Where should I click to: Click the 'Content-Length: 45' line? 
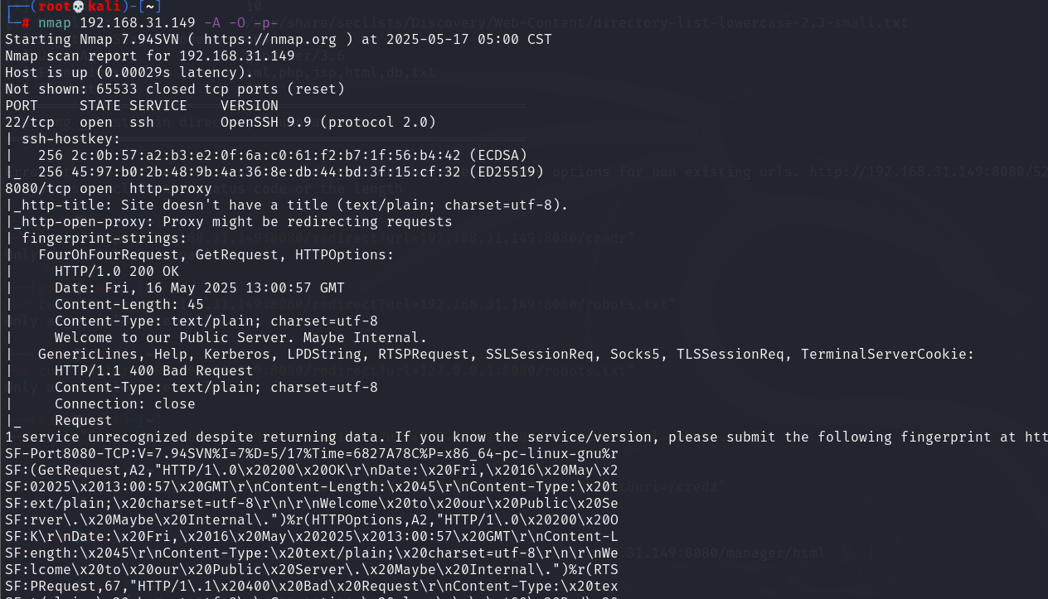pos(129,304)
